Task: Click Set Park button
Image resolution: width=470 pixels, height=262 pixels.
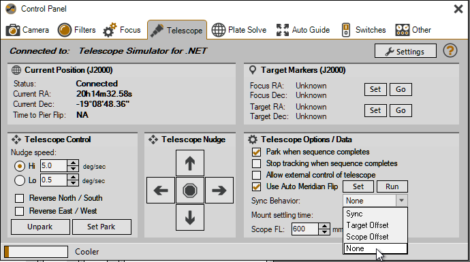Action: 101,227
